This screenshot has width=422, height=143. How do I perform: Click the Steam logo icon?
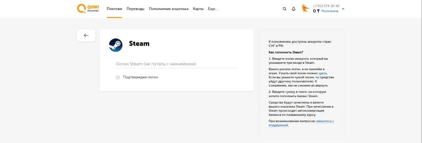116,45
